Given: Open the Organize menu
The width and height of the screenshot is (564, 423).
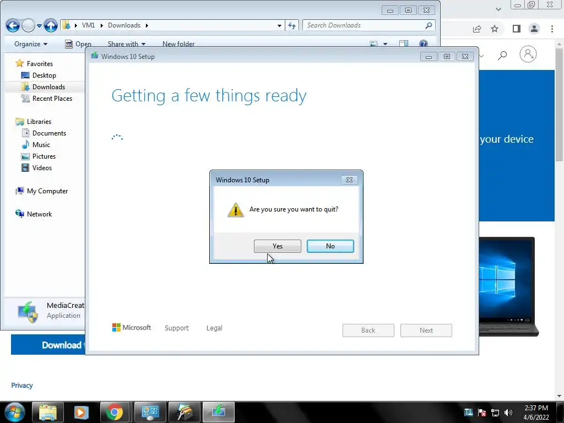Looking at the screenshot, I should (31, 44).
